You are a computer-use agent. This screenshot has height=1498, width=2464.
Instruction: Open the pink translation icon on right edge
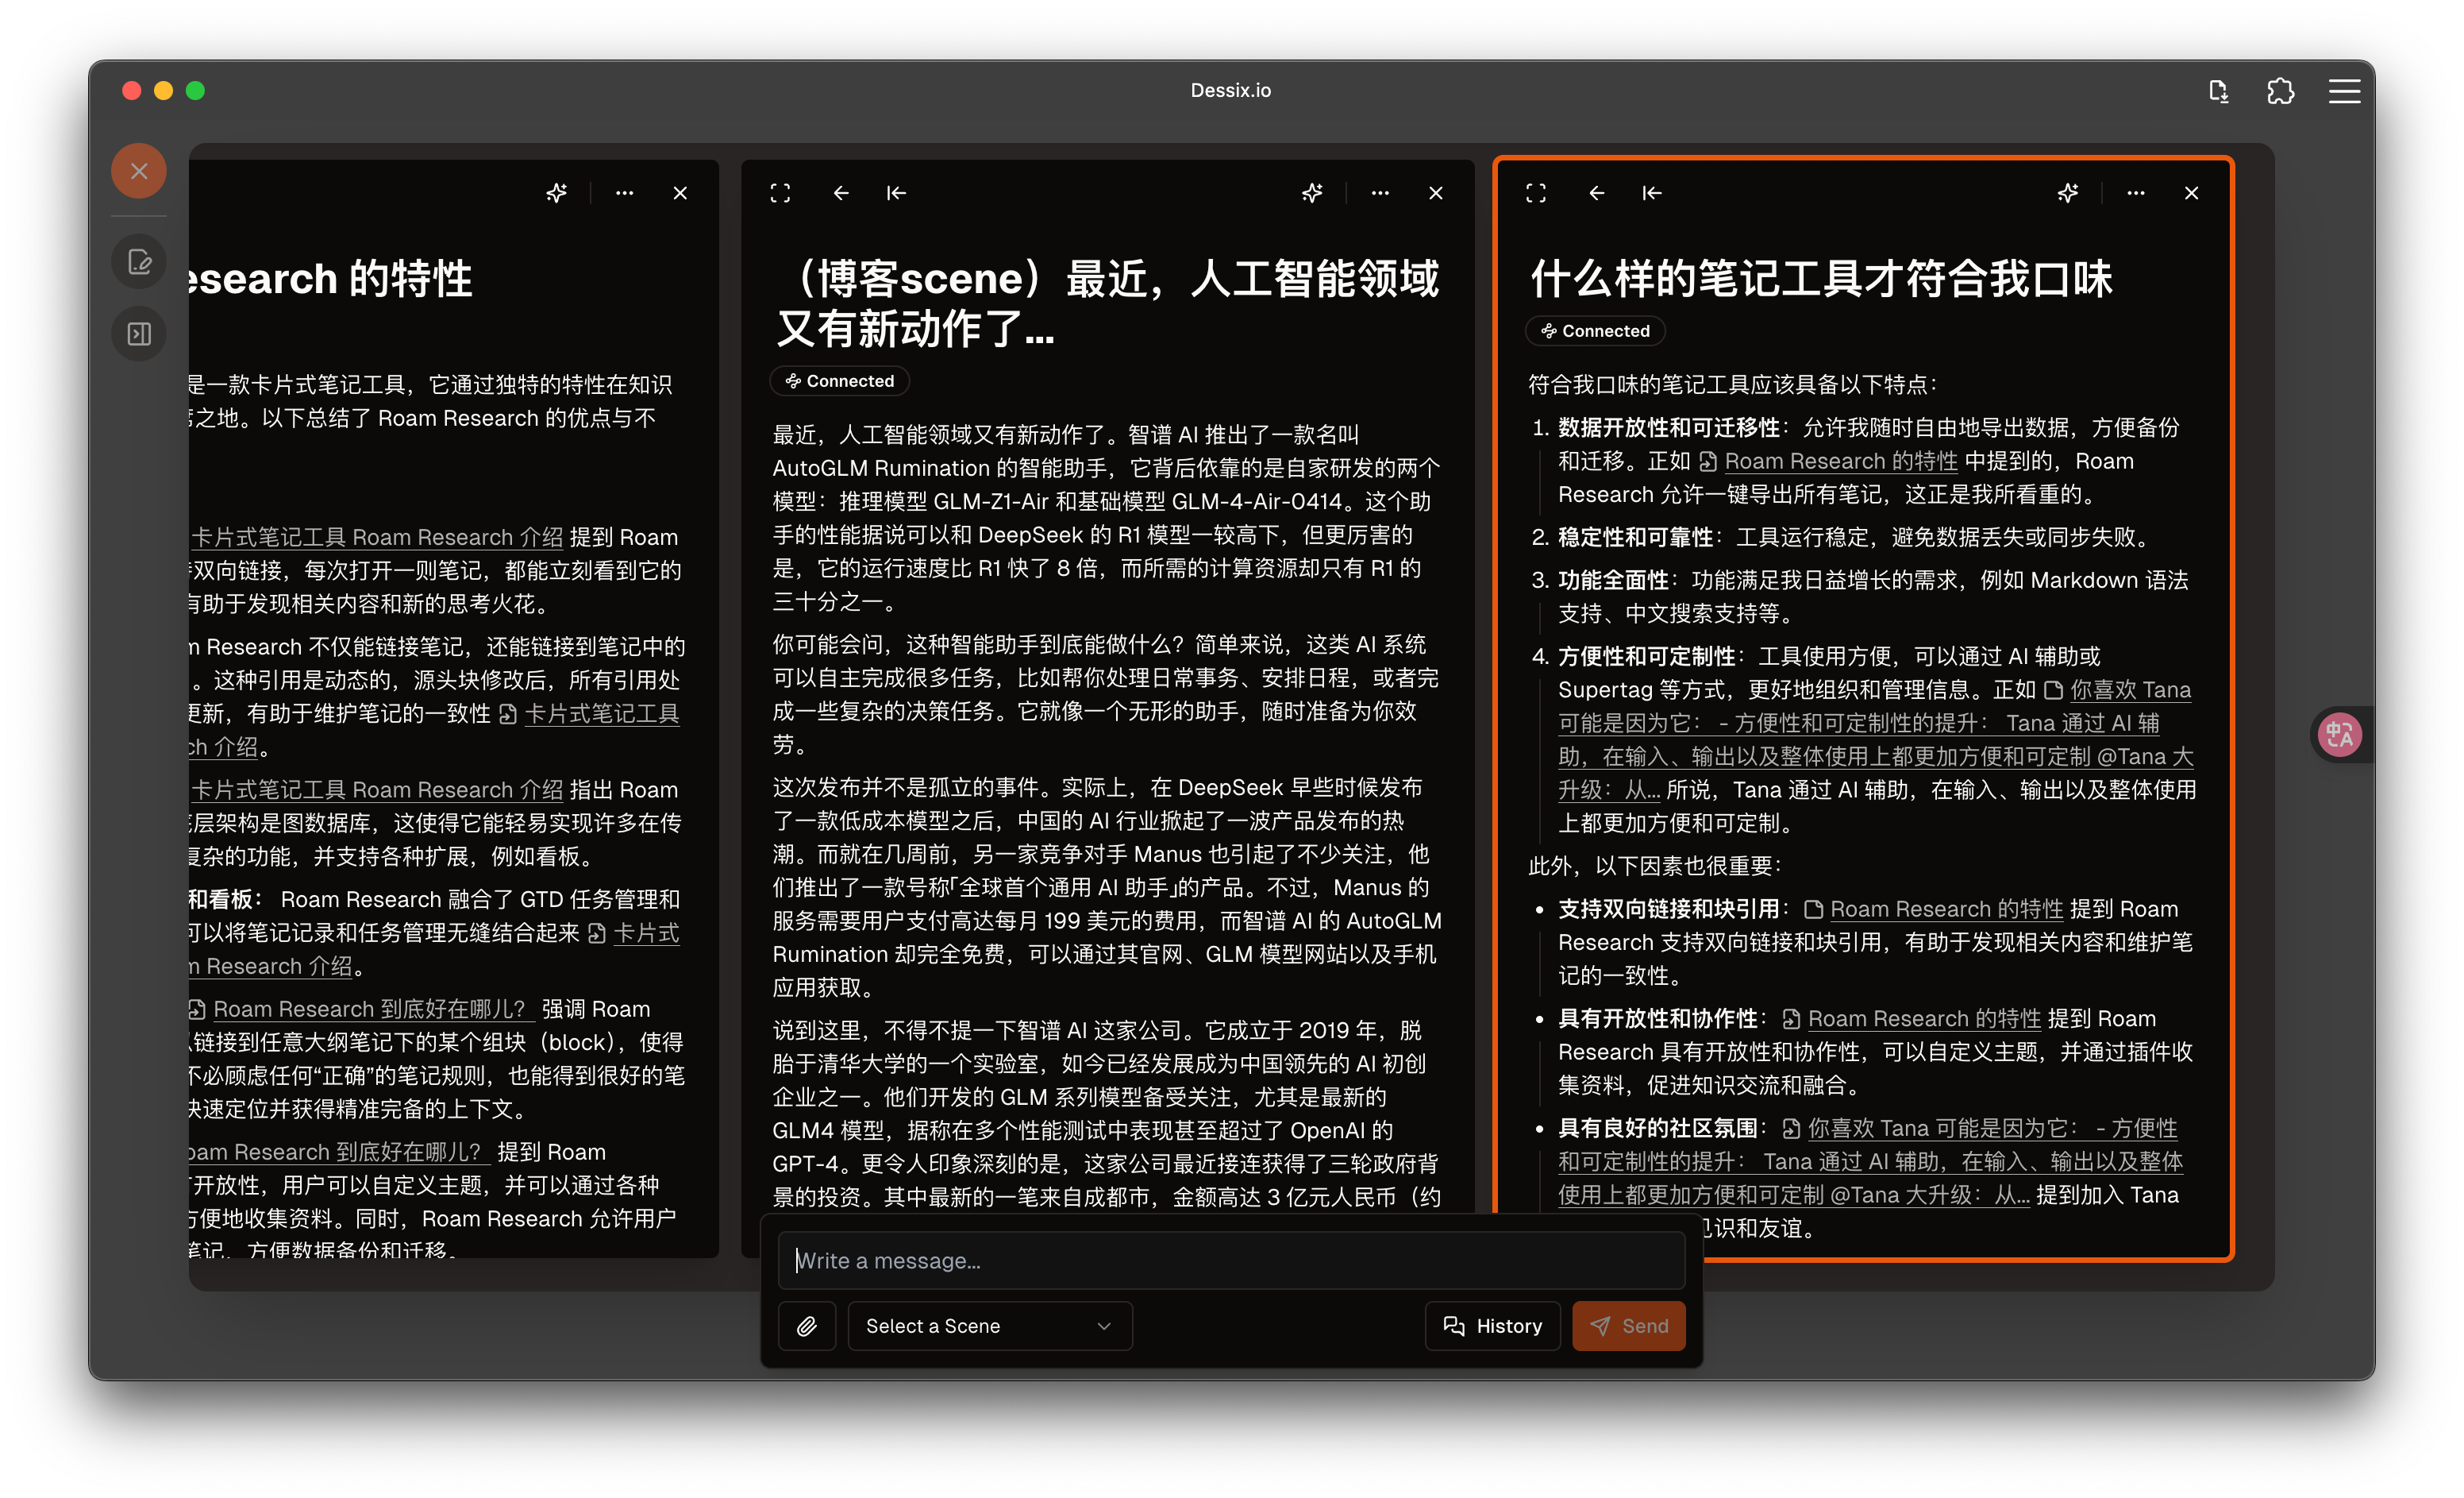(2340, 733)
